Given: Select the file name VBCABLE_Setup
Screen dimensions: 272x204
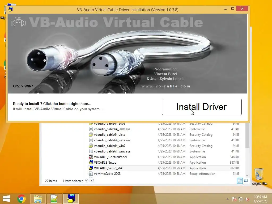Looking at the screenshot, I should coord(105,162).
